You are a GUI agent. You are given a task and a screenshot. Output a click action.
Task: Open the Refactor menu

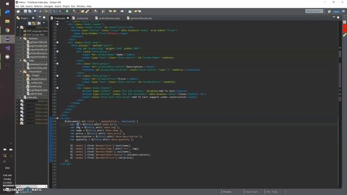38,6
